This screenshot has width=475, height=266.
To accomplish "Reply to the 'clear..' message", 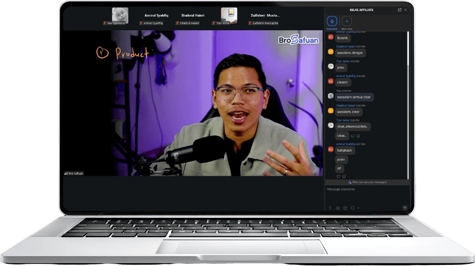I will coord(352,136).
